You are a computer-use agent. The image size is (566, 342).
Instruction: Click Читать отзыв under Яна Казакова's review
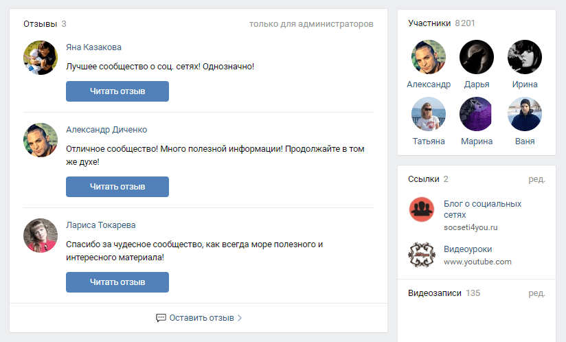pos(117,91)
